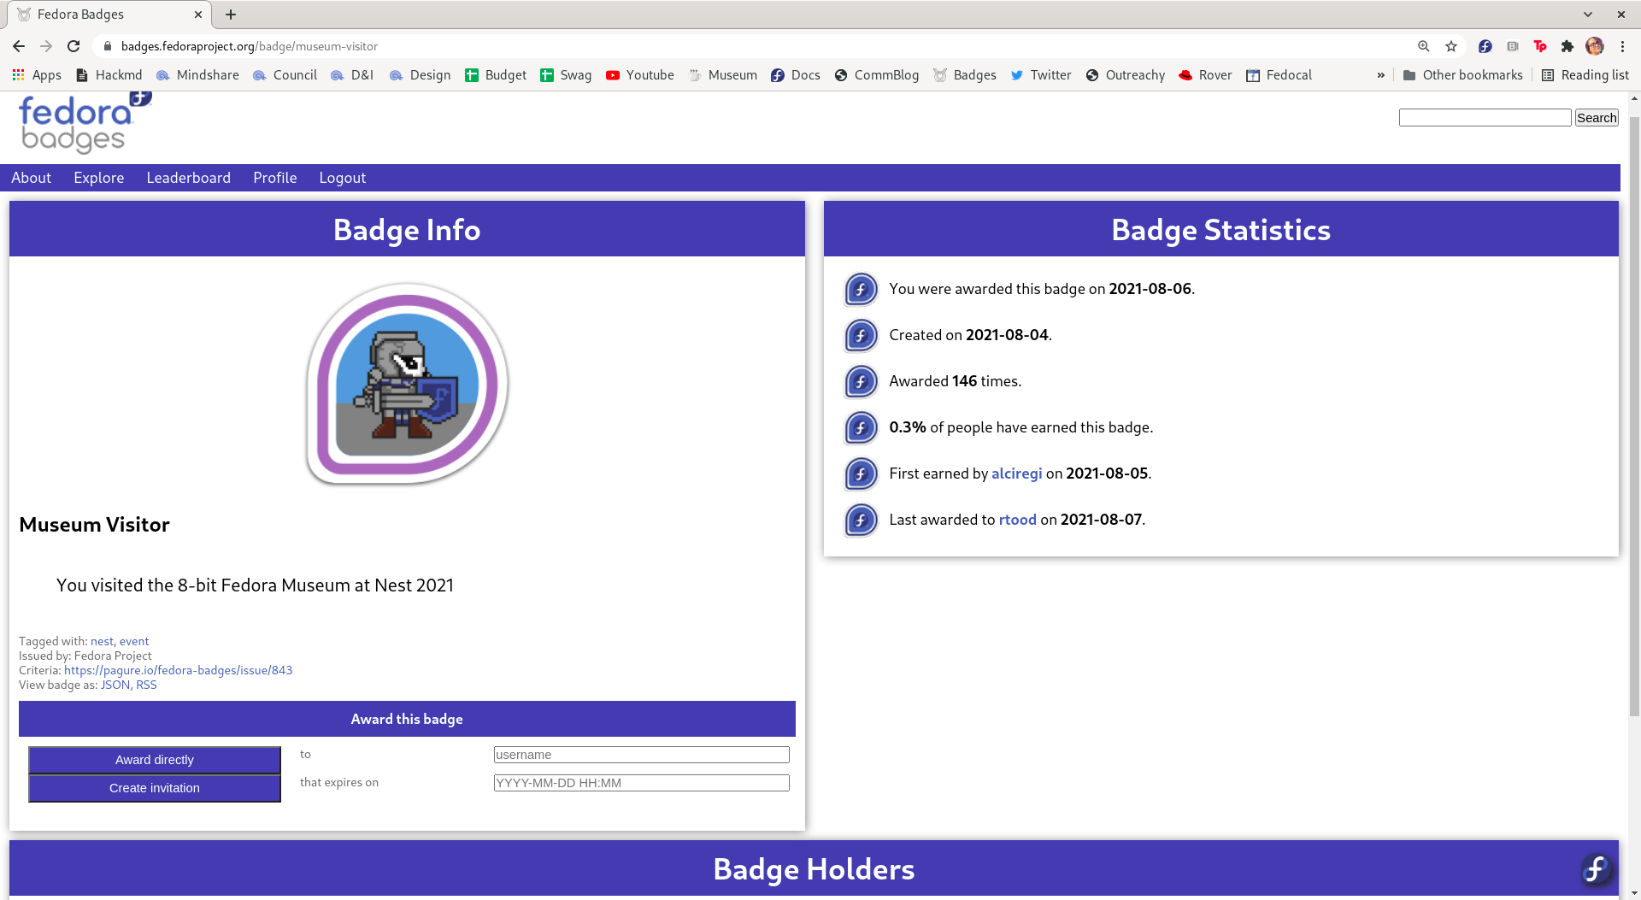Open alciregi's profile link
This screenshot has width=1641, height=900.
1017,474
